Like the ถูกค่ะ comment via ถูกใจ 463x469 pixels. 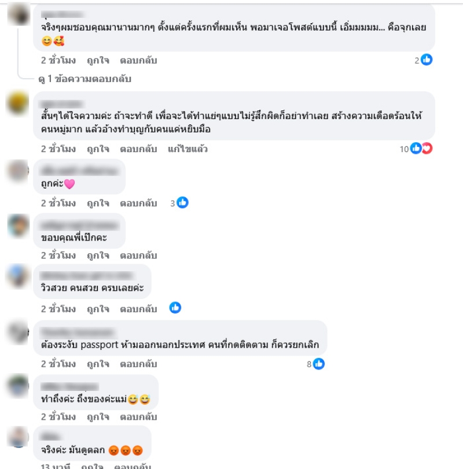[x=98, y=204]
